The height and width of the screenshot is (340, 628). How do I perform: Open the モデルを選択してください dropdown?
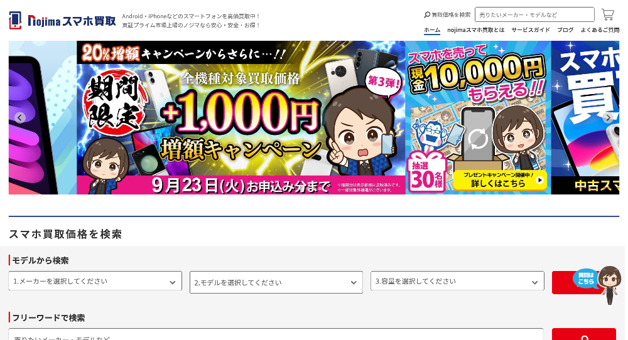coord(276,282)
